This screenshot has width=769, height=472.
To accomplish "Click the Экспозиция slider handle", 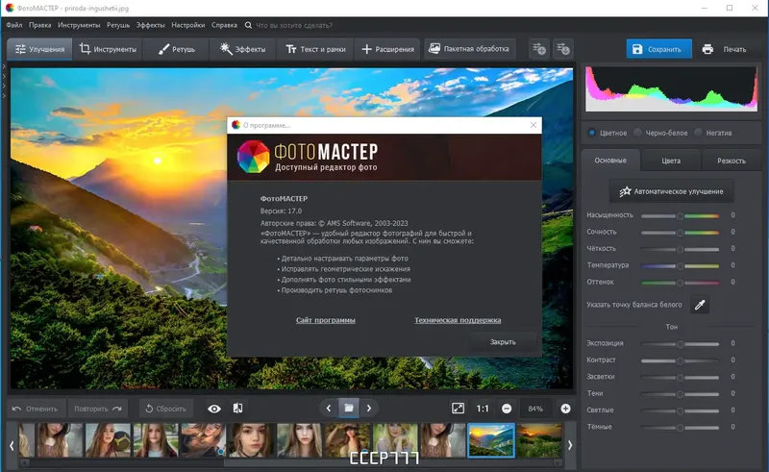I will [680, 344].
